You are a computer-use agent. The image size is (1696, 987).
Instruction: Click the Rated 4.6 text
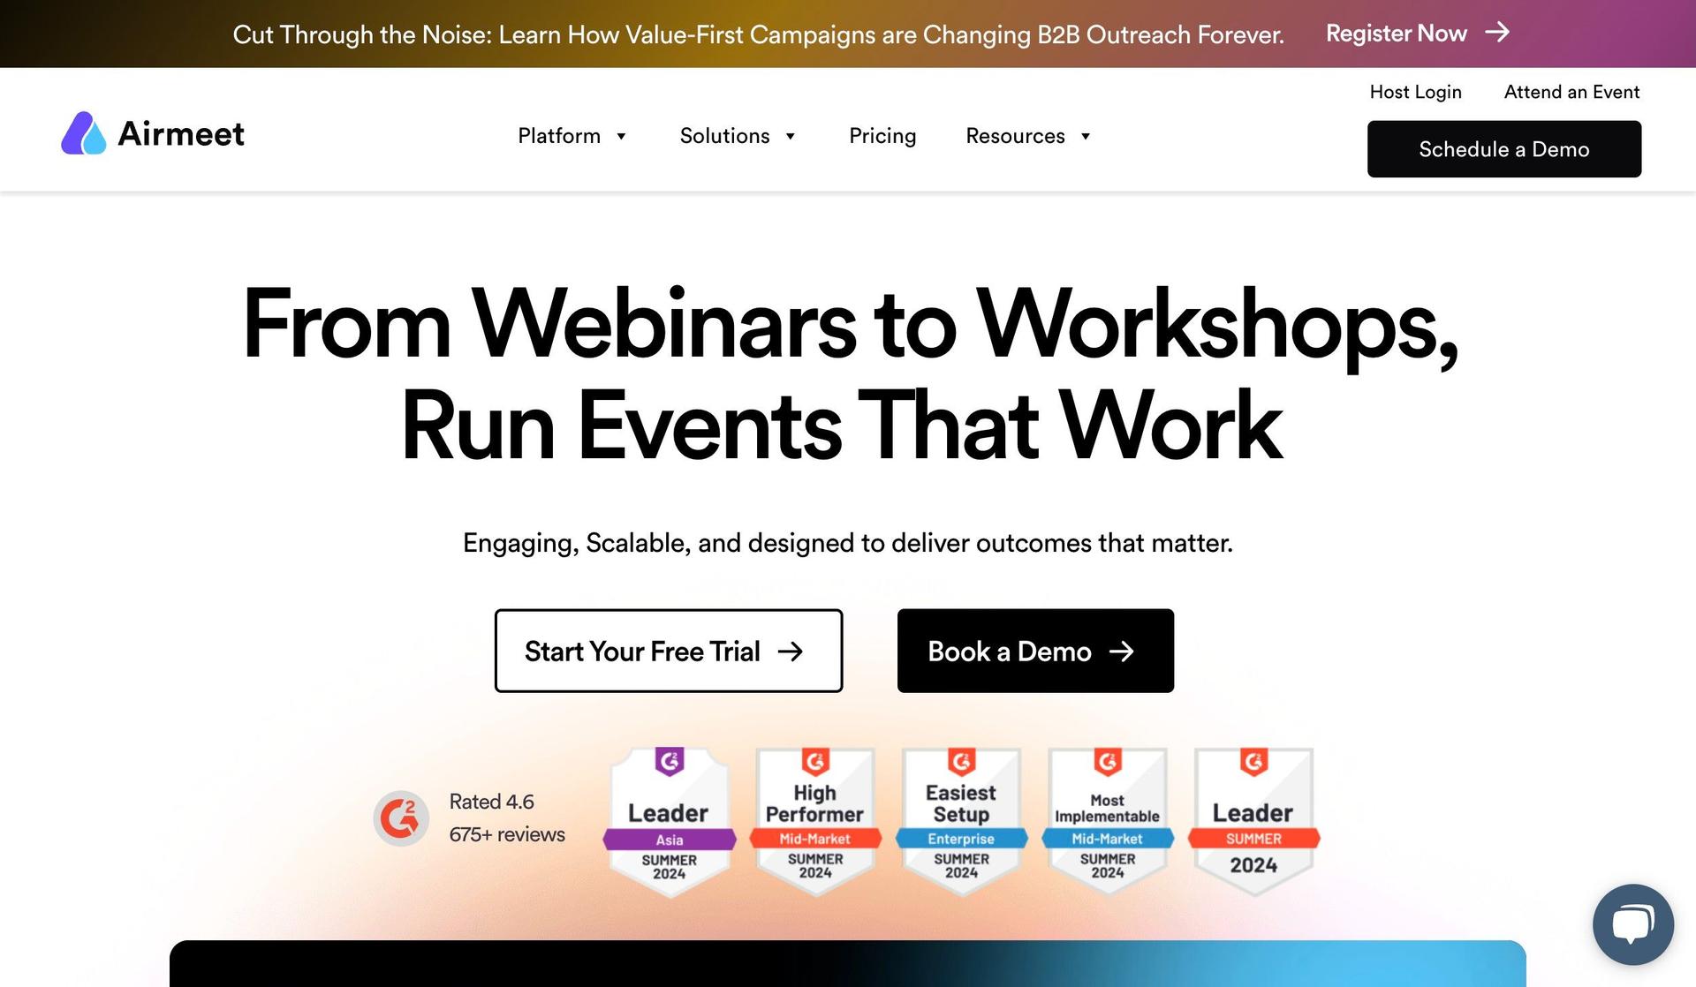[491, 802]
